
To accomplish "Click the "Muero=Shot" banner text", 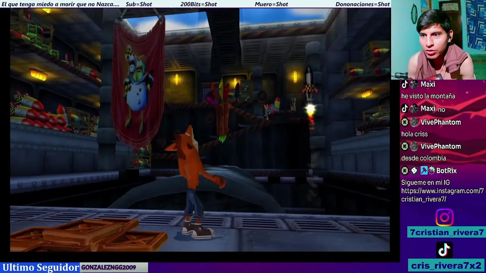I will pos(271,4).
